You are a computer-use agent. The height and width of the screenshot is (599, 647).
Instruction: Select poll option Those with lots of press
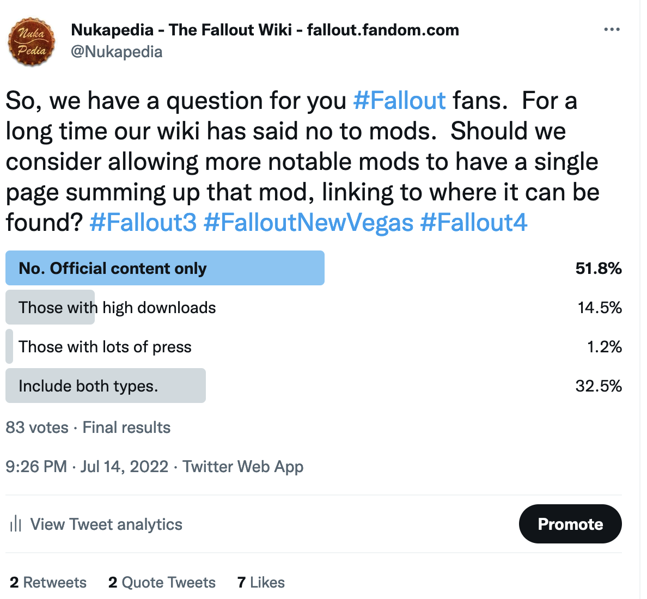(x=105, y=347)
